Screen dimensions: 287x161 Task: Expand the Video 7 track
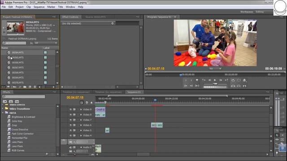pos(81,120)
